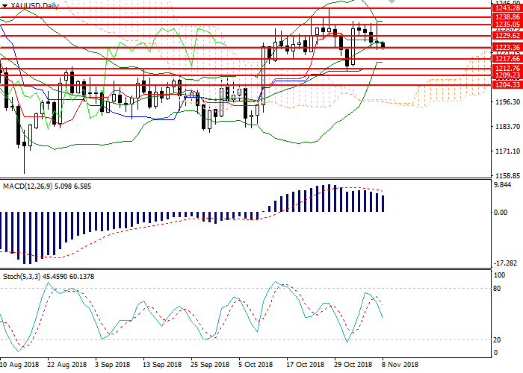This screenshot has height=373, width=523.
Task: Click the Stochastic 100 scale label
Action: point(499,275)
